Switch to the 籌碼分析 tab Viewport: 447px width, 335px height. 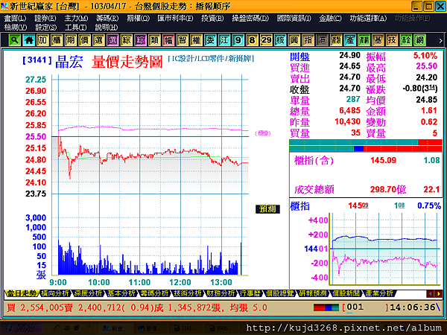coord(155,293)
